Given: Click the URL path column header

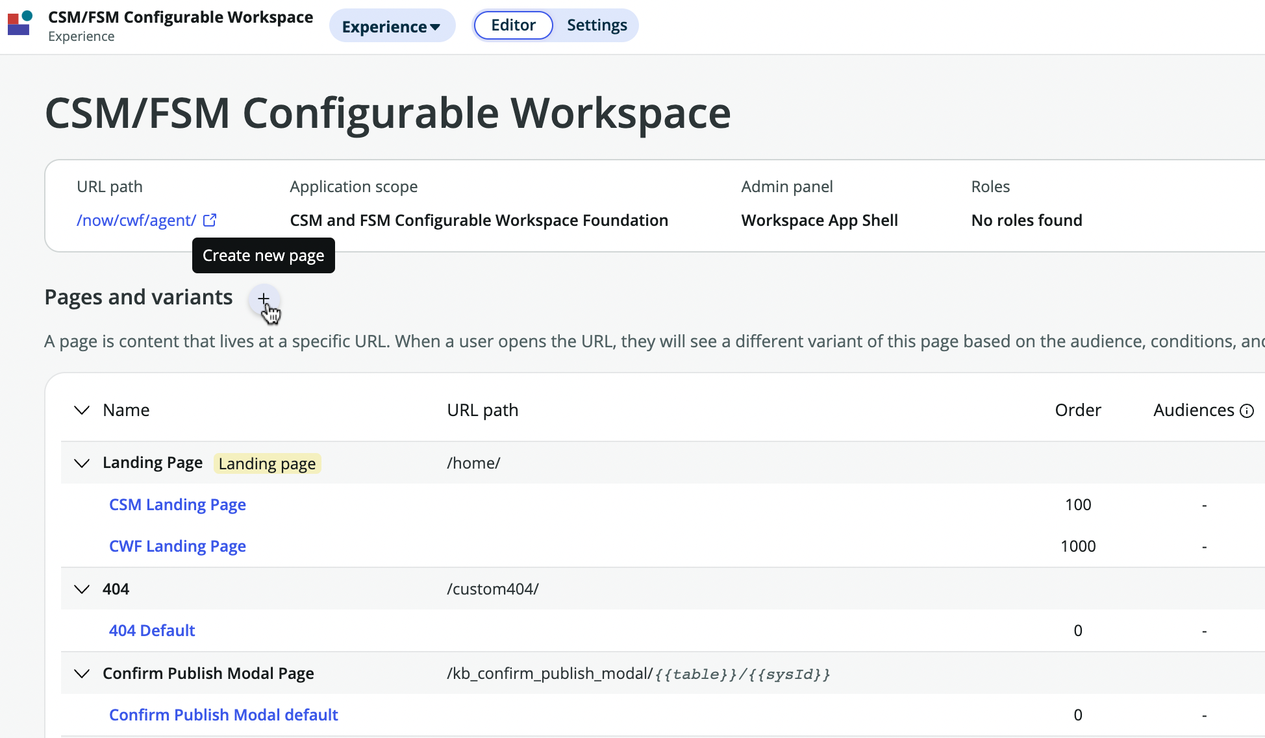Looking at the screenshot, I should pyautogui.click(x=482, y=410).
